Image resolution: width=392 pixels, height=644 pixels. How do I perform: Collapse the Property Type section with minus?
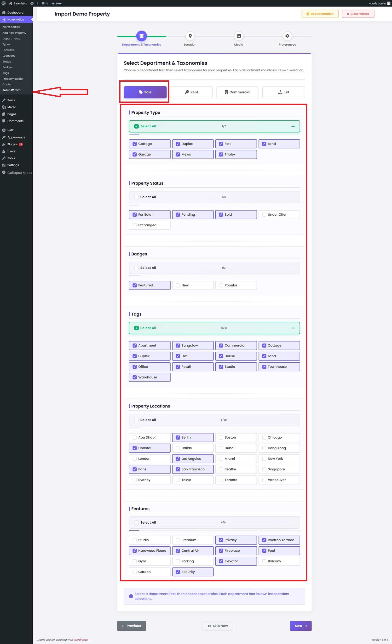tap(293, 126)
